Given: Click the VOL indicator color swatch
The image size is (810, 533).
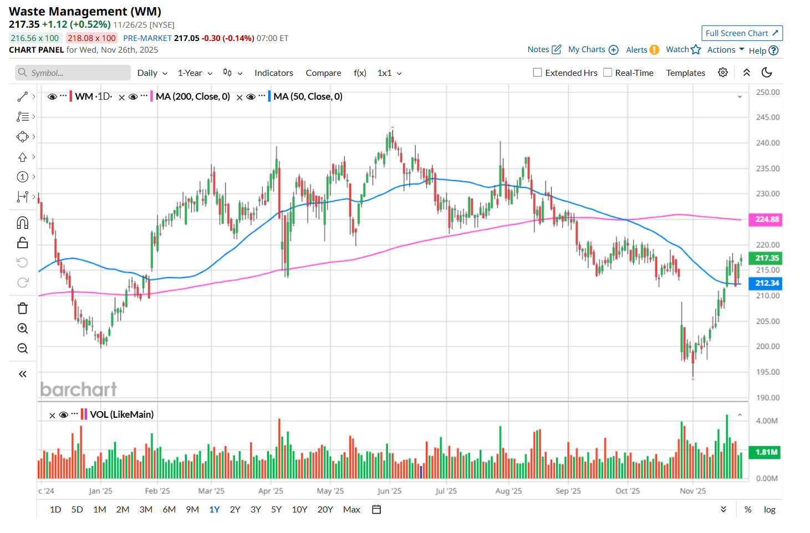Looking at the screenshot, I should click(x=84, y=414).
